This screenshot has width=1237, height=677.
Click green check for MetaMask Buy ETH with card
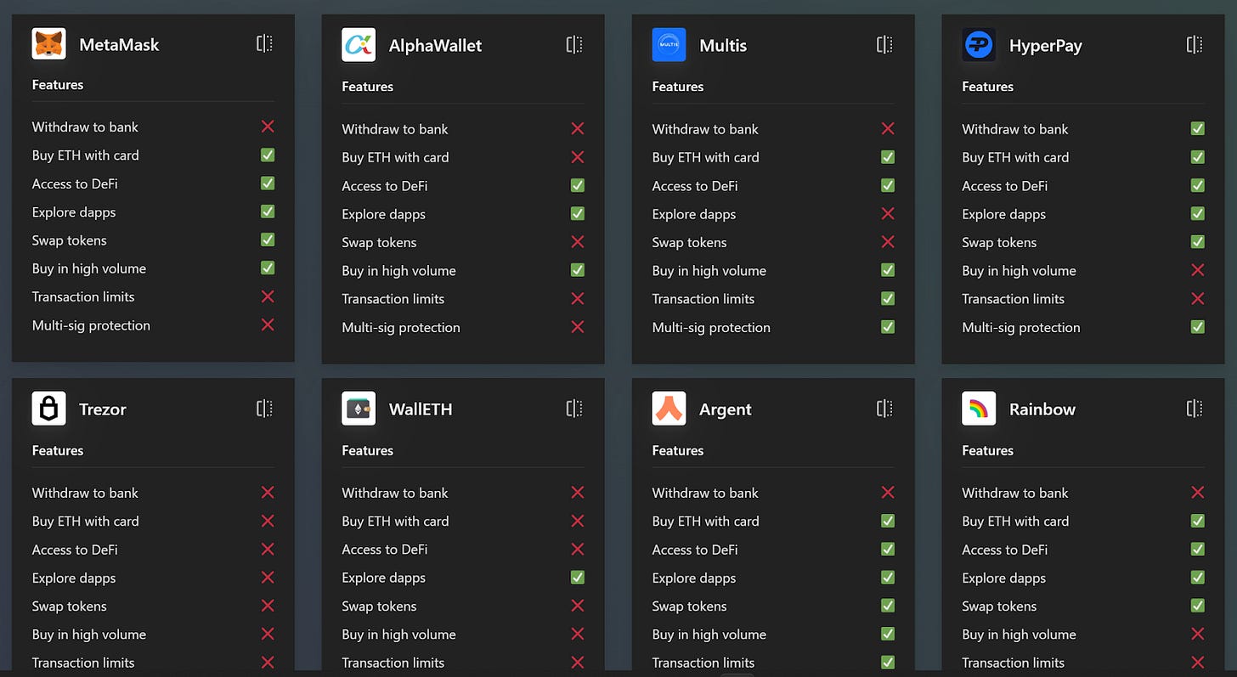coord(268,155)
